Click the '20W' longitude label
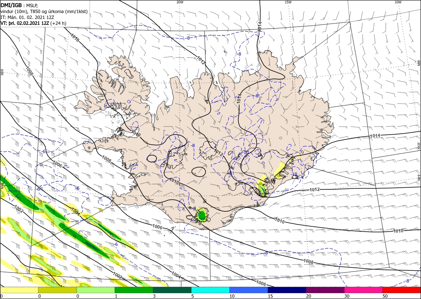Viewport: 421px width, 299px height. (x=180, y=2)
